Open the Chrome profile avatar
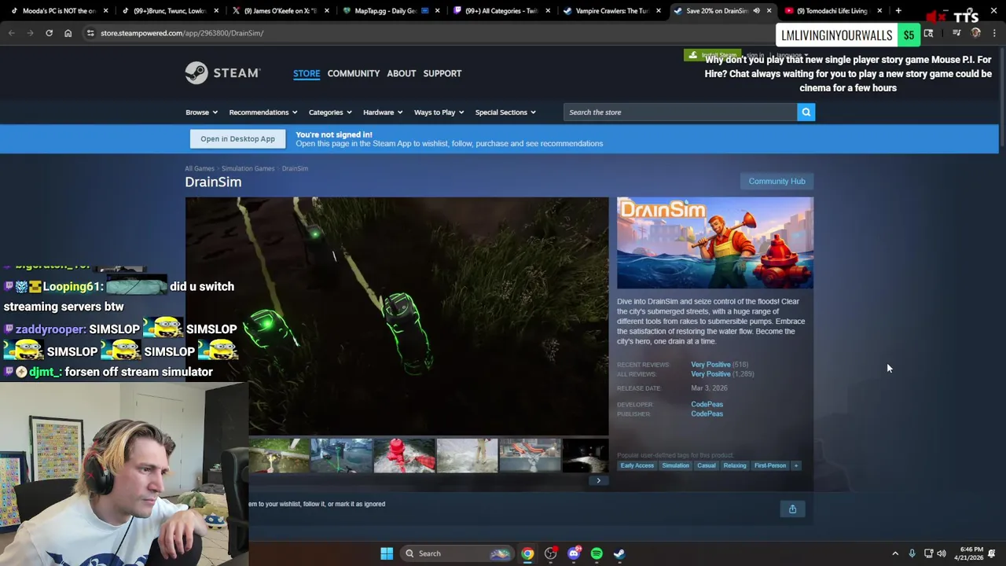 [x=976, y=33]
